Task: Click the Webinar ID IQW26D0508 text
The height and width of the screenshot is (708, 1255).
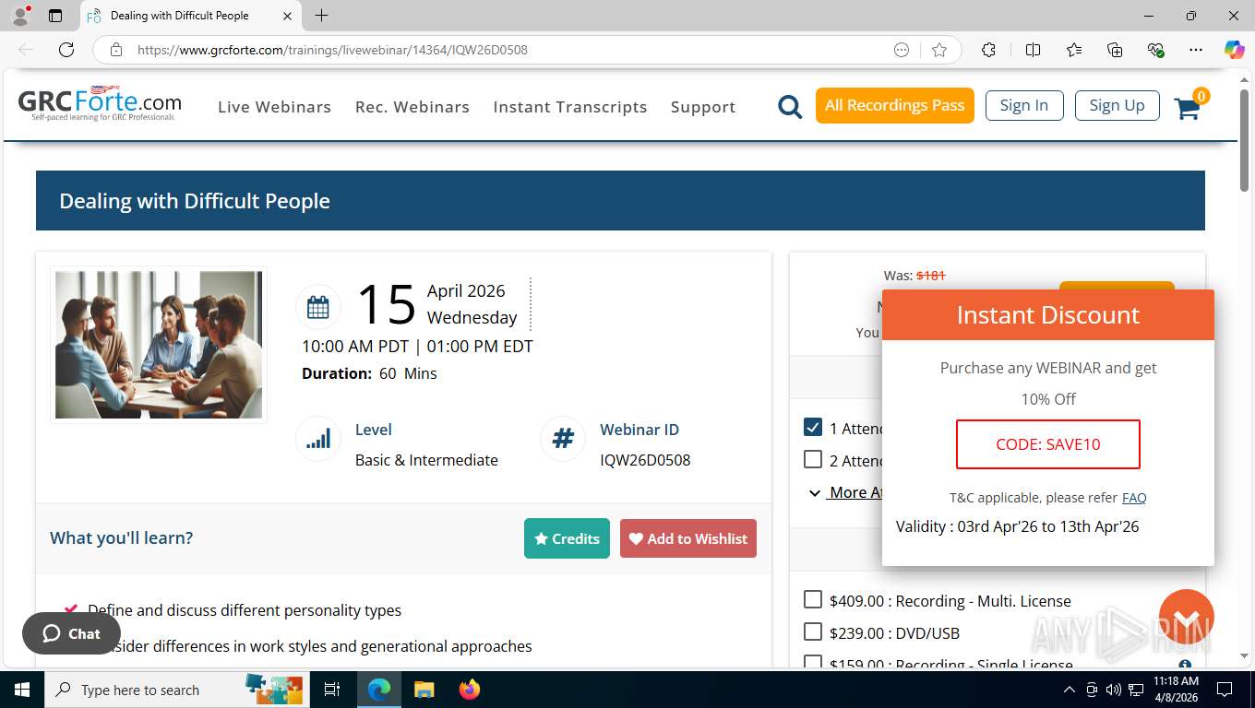Action: [645, 460]
